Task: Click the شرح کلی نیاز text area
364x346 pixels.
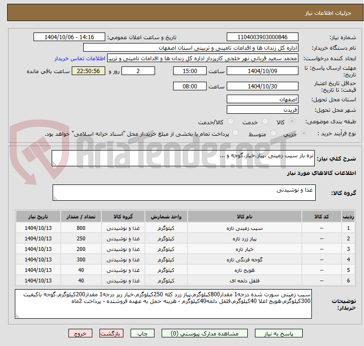Action: click(x=183, y=158)
